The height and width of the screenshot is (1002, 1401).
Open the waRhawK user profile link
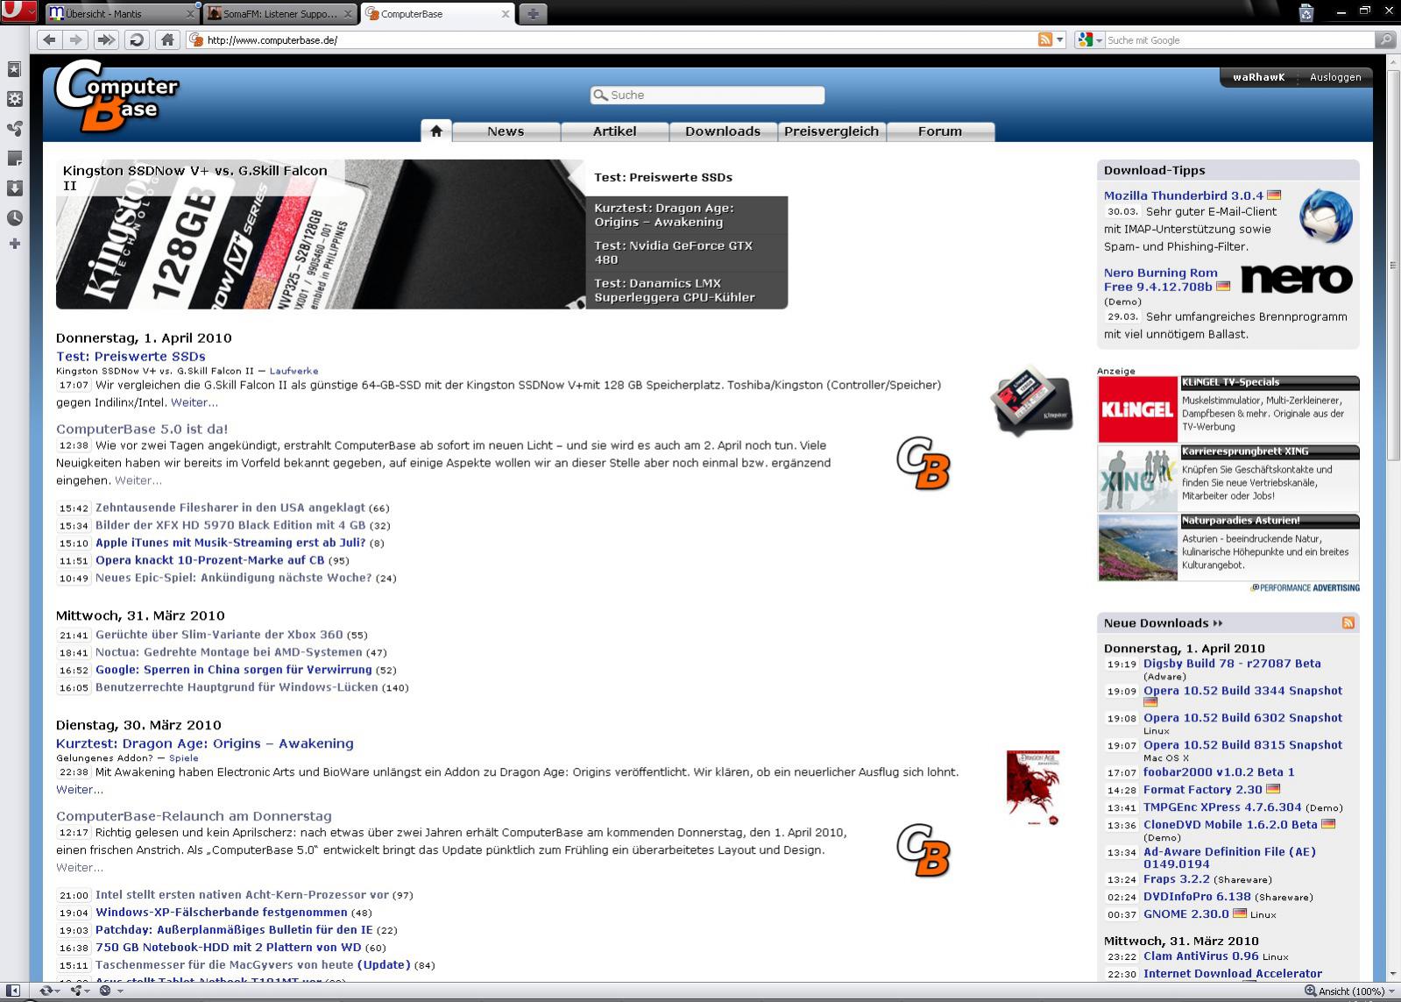coord(1258,77)
